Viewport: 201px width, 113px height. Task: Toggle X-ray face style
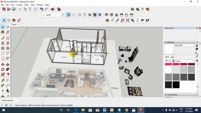pos(68,15)
